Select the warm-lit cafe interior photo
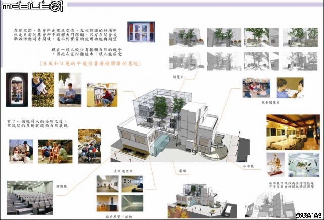324x220 pixels. click(x=293, y=132)
